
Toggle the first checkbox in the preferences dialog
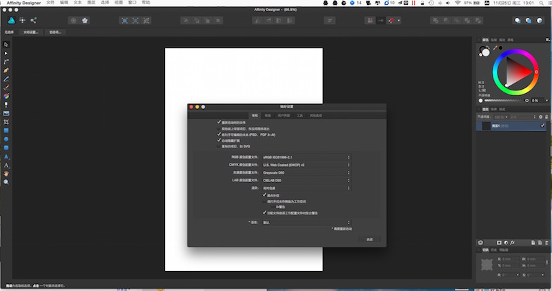[219, 122]
